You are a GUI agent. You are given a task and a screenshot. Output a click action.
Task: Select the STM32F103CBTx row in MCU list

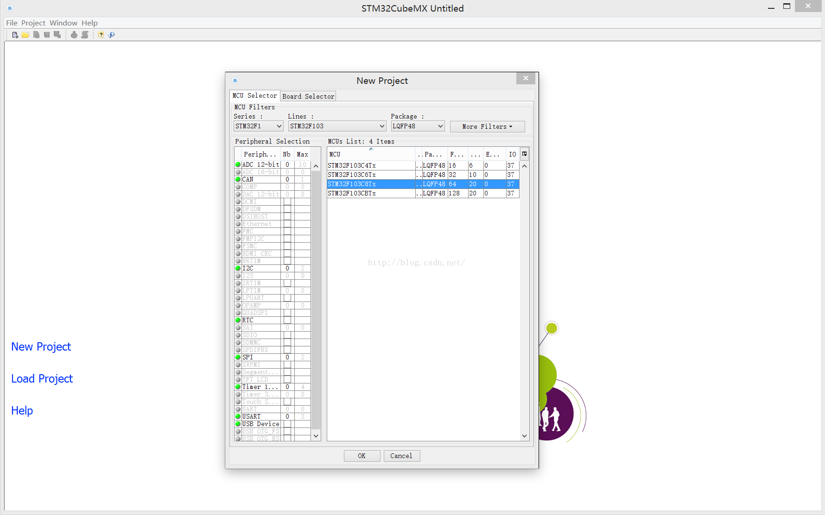coord(371,193)
